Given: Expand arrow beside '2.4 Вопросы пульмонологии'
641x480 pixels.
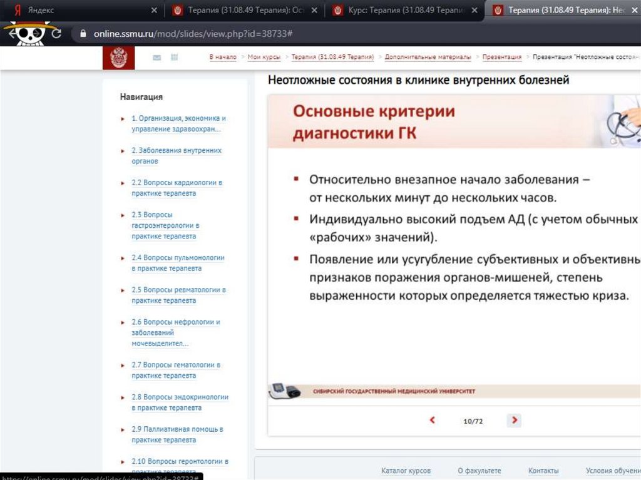Looking at the screenshot, I should (x=123, y=258).
